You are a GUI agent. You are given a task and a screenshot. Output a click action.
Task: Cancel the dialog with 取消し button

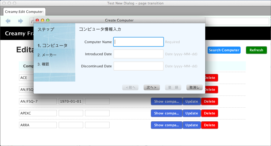click(x=194, y=87)
